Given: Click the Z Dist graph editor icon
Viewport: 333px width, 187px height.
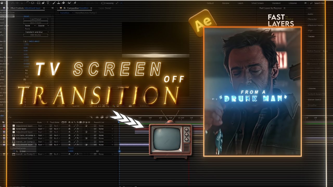Looking at the screenshot, I should (x=17, y=151).
